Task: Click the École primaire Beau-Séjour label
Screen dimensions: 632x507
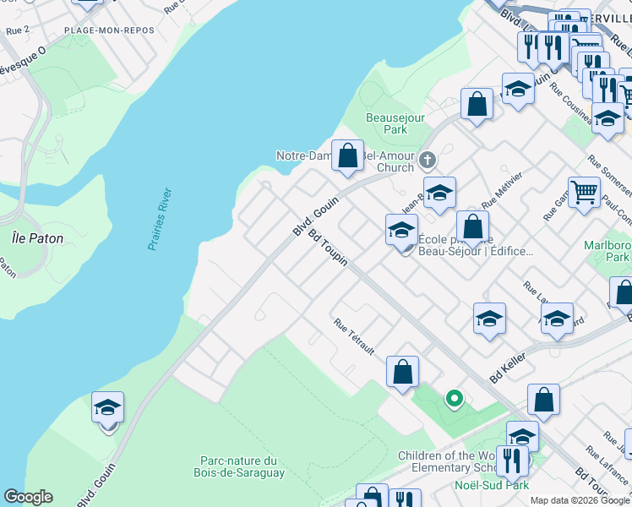Action: tap(476, 245)
